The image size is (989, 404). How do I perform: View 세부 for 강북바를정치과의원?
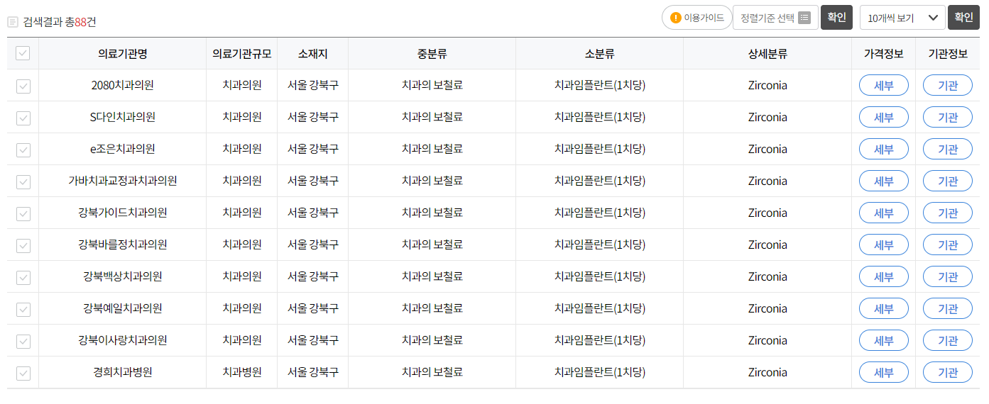[884, 245]
